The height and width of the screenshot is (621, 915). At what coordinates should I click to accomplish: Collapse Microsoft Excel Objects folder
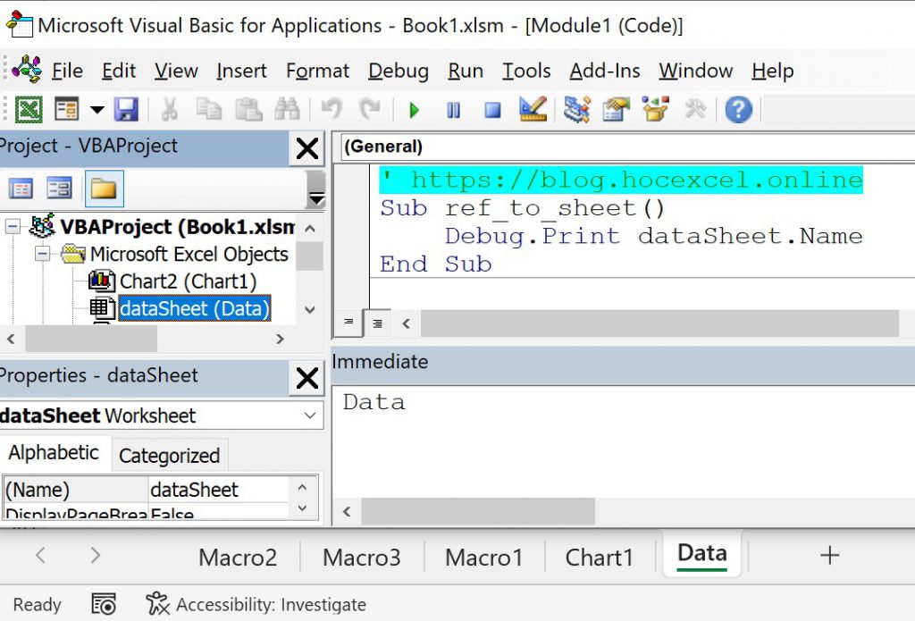pyautogui.click(x=42, y=255)
